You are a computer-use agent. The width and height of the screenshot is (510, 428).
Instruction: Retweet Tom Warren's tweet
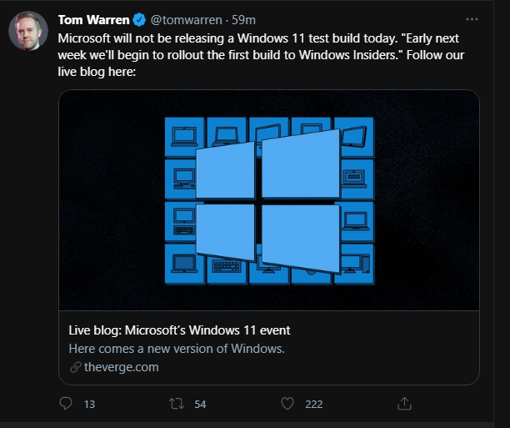click(x=175, y=404)
